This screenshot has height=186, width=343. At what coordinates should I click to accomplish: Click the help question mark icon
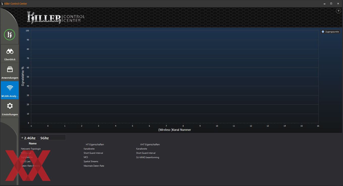pyautogui.click(x=338, y=11)
